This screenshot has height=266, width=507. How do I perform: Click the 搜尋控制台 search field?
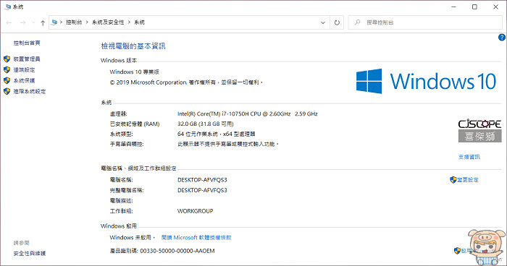click(425, 22)
